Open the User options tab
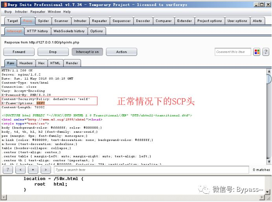Image resolution: width=272 pixels, height=202 pixels. click(237, 21)
